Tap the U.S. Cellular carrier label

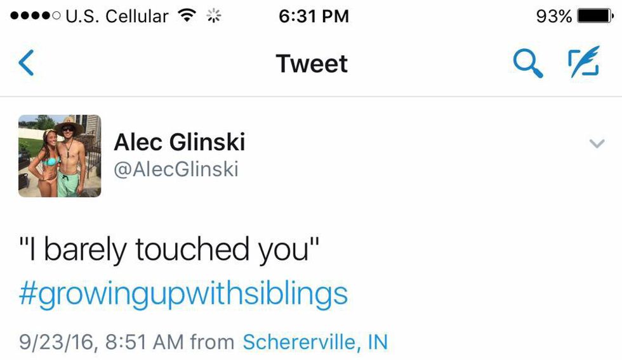pyautogui.click(x=117, y=16)
